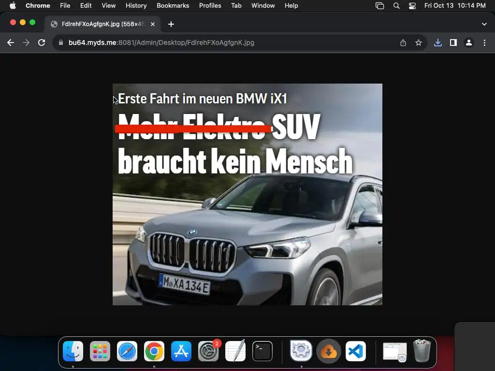
Task: Click the date and time display
Action: (455, 6)
